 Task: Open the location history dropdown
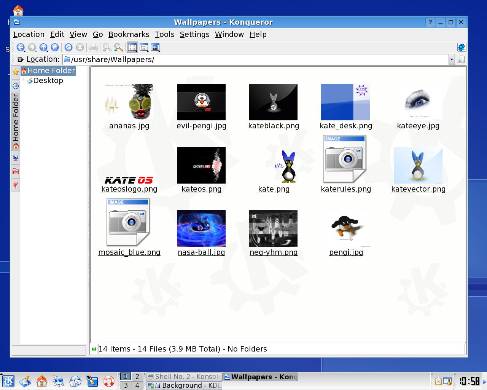pyautogui.click(x=452, y=59)
